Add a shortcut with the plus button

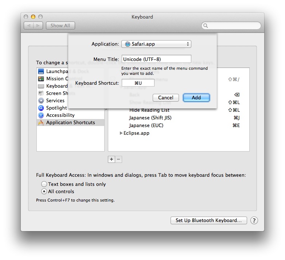(112, 159)
